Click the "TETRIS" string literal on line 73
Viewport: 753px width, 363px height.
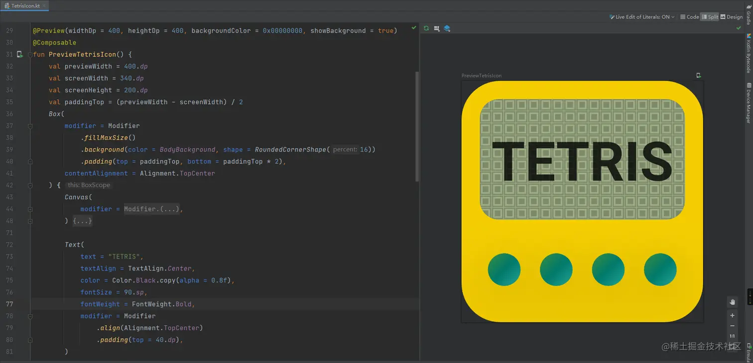(x=124, y=256)
